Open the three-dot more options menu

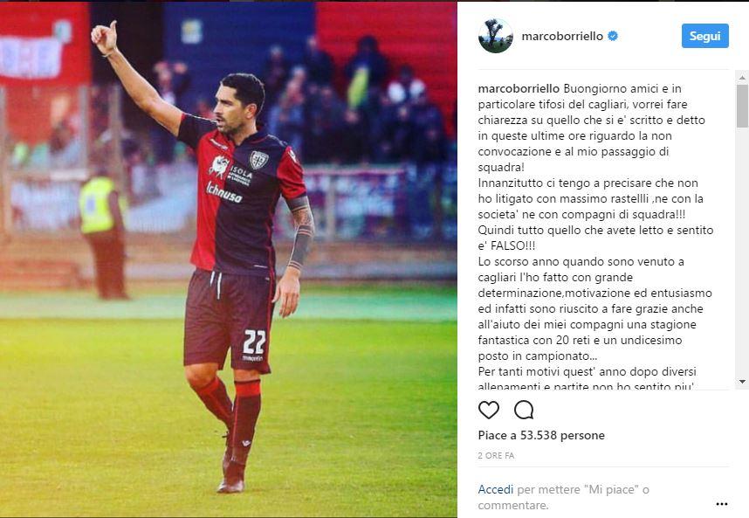click(722, 504)
